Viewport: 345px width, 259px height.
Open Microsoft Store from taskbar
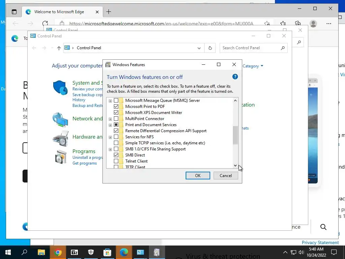pos(107,252)
